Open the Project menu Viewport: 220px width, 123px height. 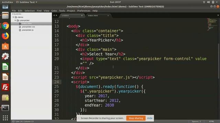(71, 11)
